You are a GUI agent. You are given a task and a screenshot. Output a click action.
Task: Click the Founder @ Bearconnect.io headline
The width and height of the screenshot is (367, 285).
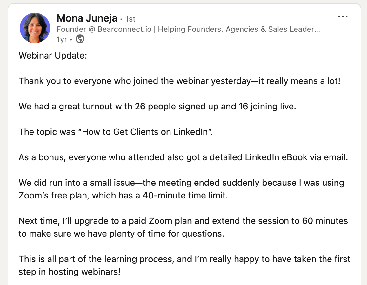point(188,30)
